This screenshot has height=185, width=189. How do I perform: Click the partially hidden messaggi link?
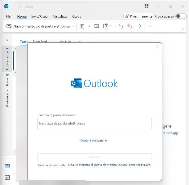click(170, 133)
